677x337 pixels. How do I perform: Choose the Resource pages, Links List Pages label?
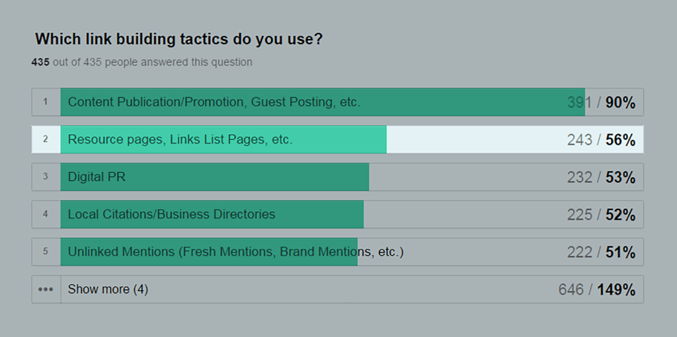[180, 140]
